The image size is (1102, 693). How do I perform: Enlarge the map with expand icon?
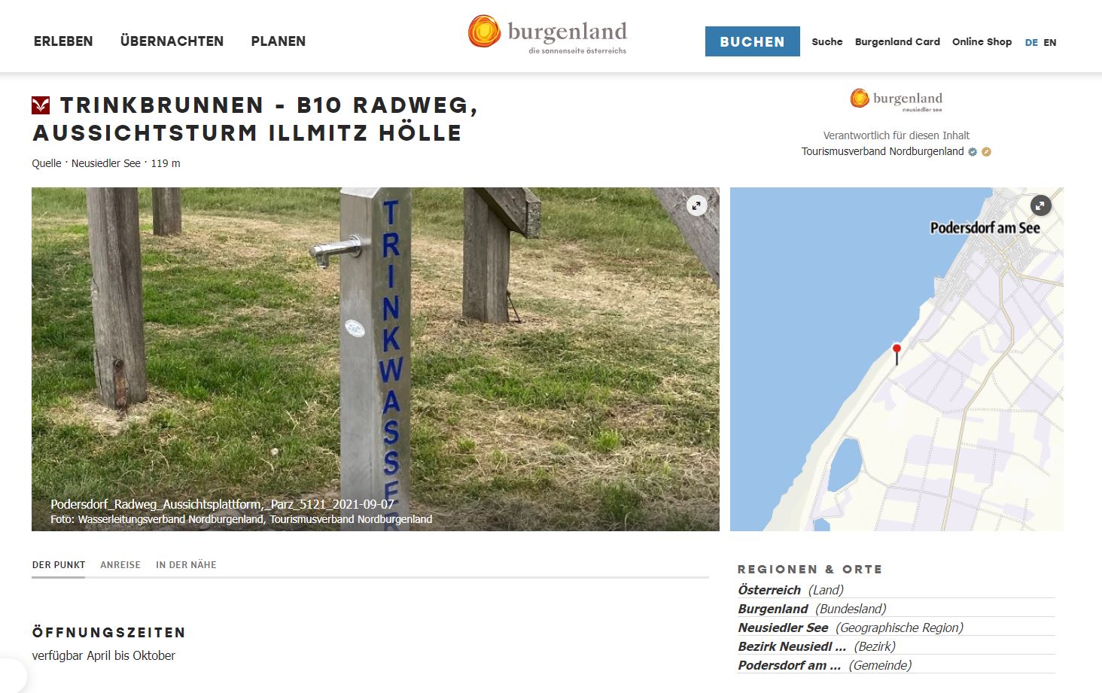point(1040,205)
